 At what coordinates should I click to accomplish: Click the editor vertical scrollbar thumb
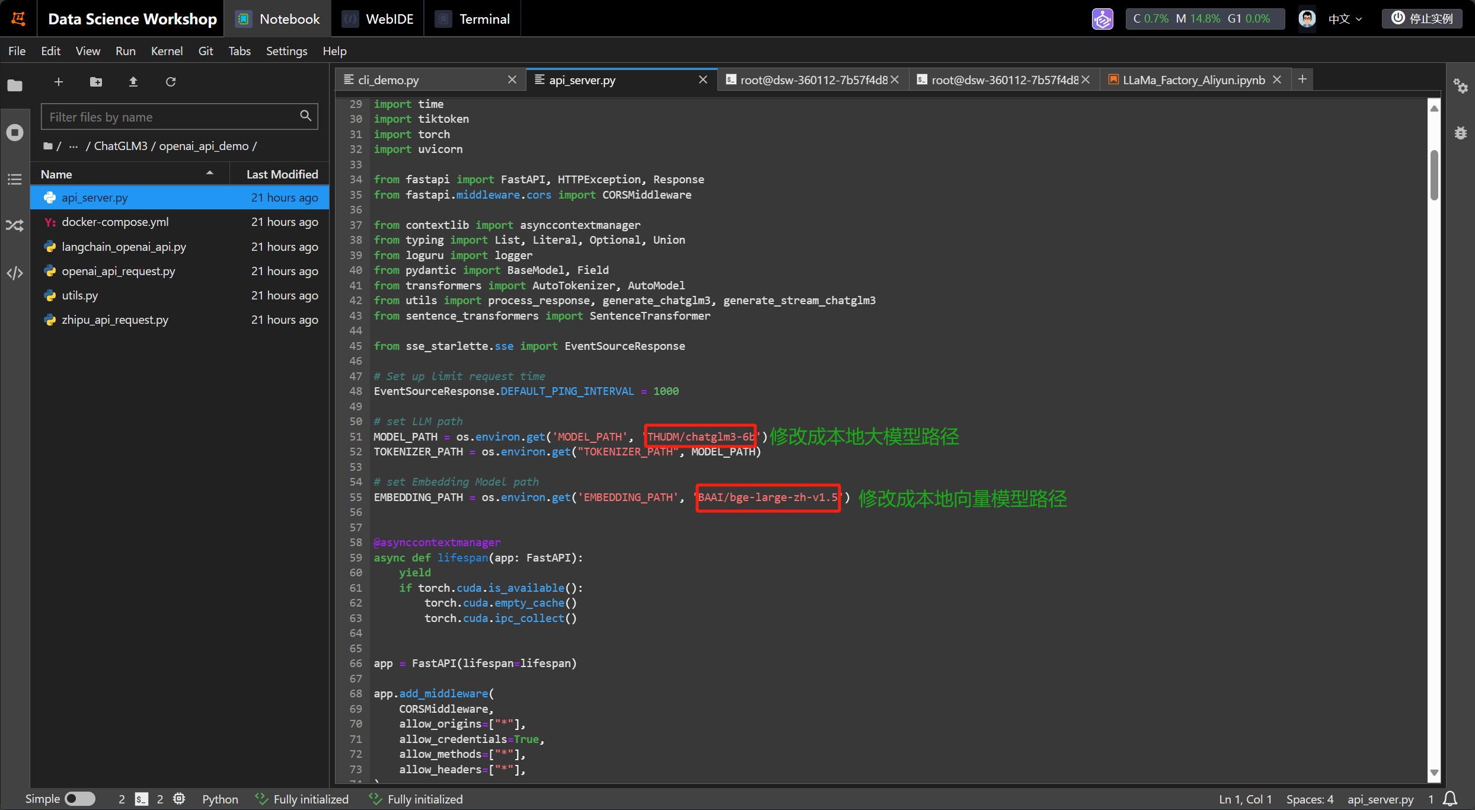pyautogui.click(x=1434, y=175)
